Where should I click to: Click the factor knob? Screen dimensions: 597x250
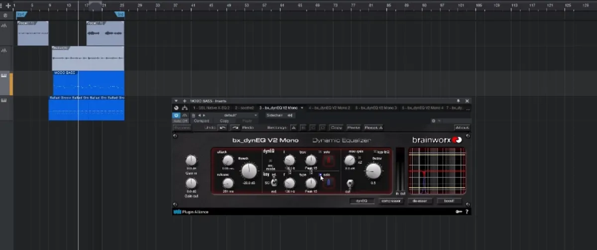373,171
